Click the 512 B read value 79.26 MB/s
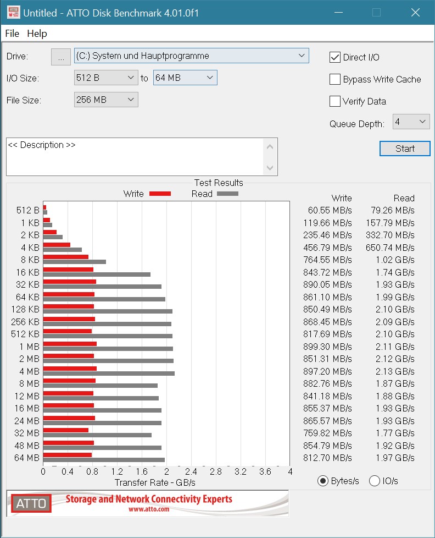Image resolution: width=435 pixels, height=538 pixels. tap(393, 210)
